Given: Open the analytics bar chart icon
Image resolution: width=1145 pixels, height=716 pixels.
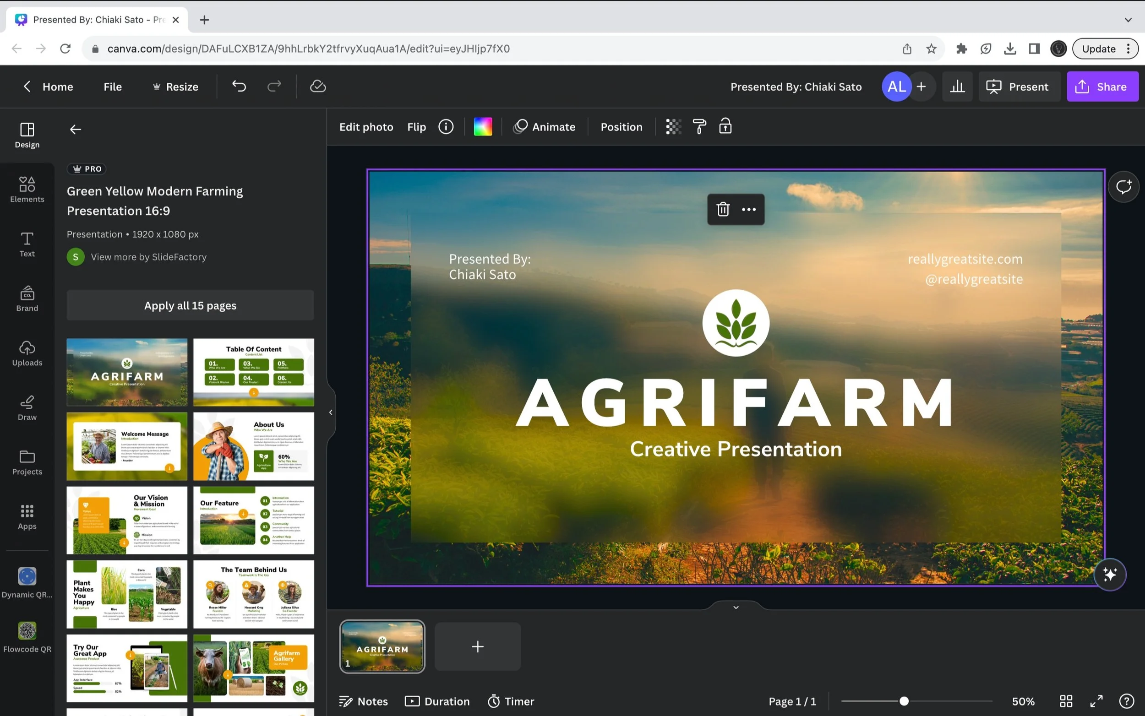Looking at the screenshot, I should click(957, 87).
